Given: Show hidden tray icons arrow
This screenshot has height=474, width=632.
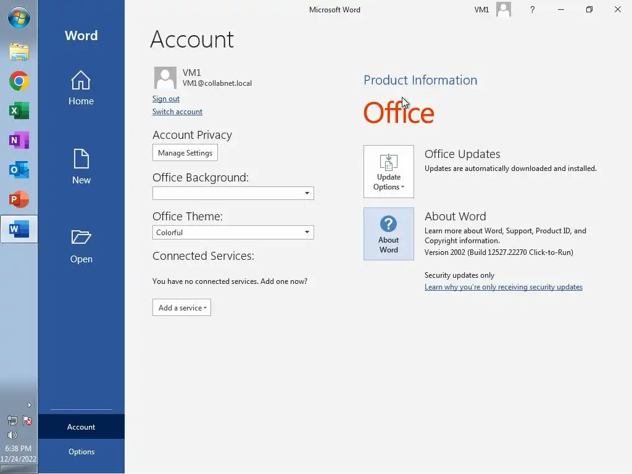Looking at the screenshot, I should [x=29, y=405].
